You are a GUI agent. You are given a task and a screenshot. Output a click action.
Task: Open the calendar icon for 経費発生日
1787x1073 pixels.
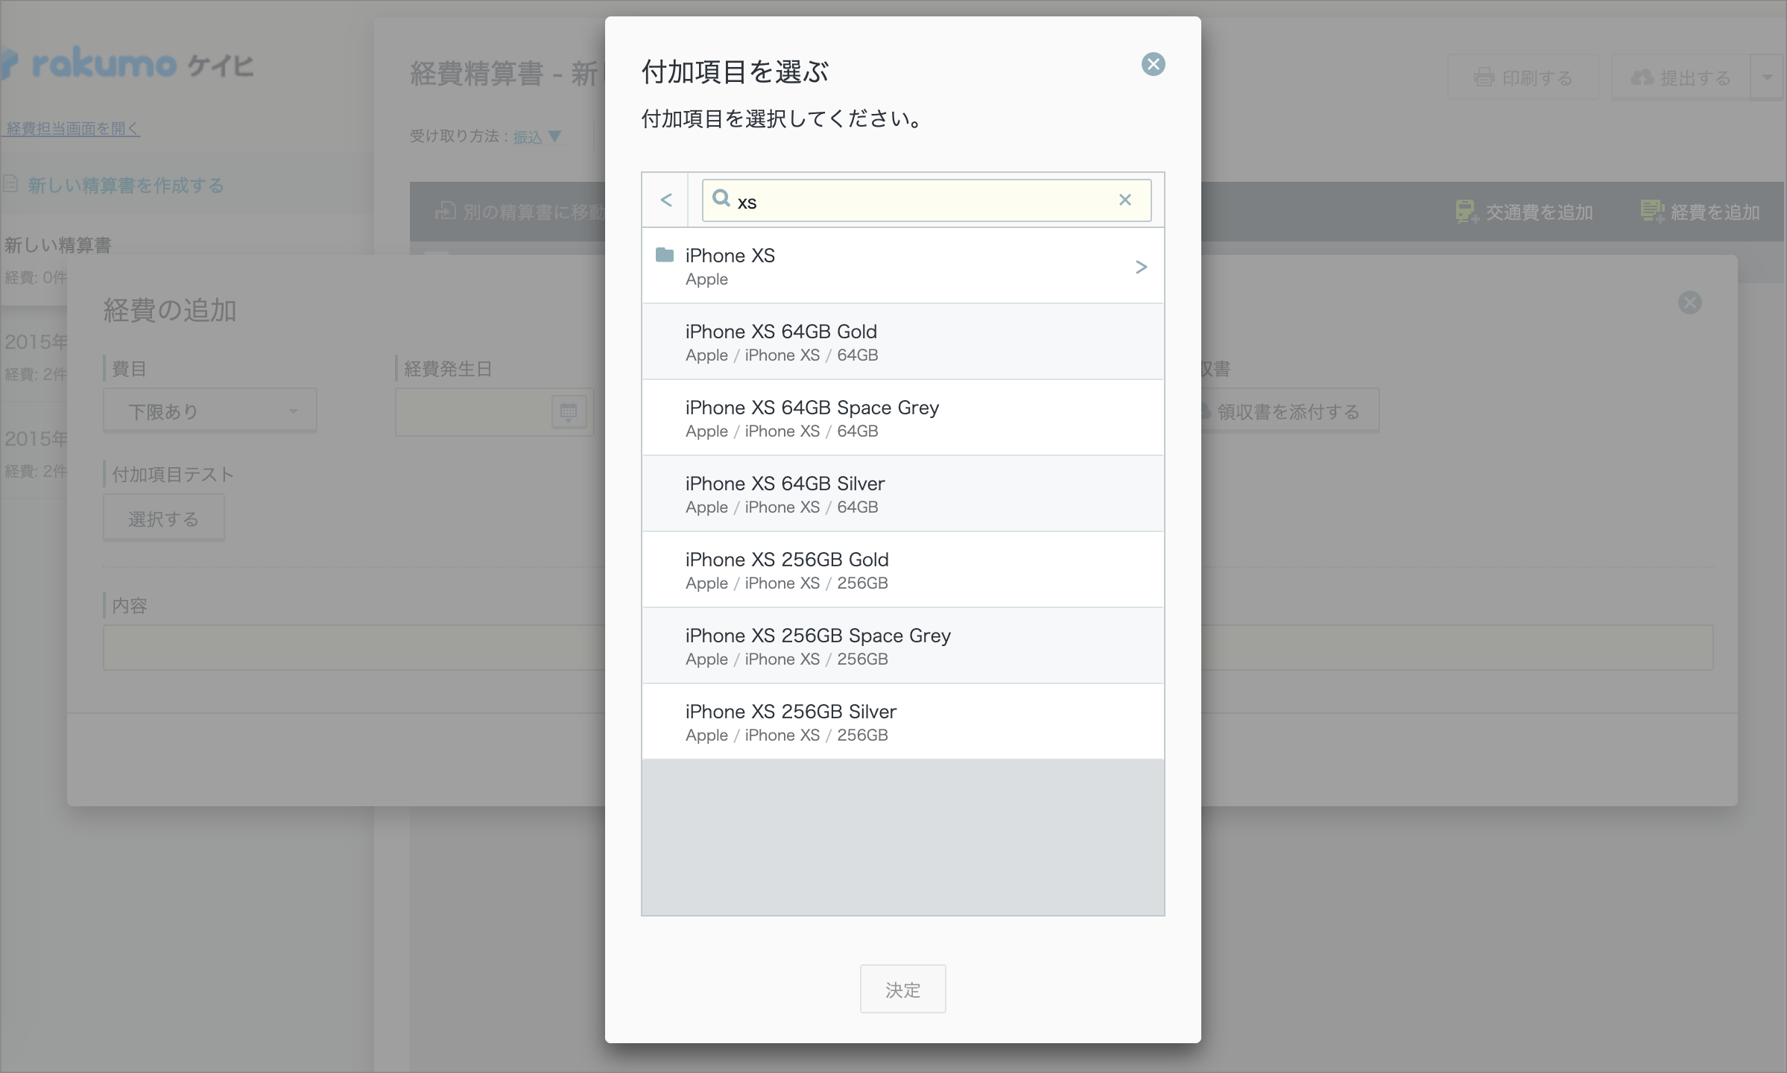point(569,411)
